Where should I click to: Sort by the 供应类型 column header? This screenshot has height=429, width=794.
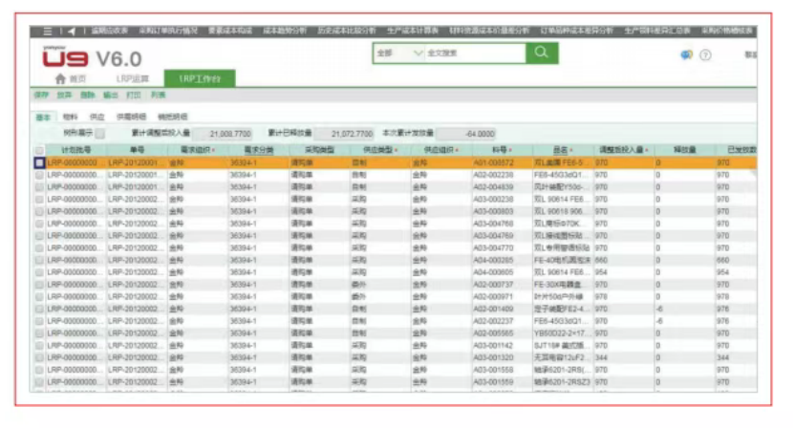tap(379, 150)
